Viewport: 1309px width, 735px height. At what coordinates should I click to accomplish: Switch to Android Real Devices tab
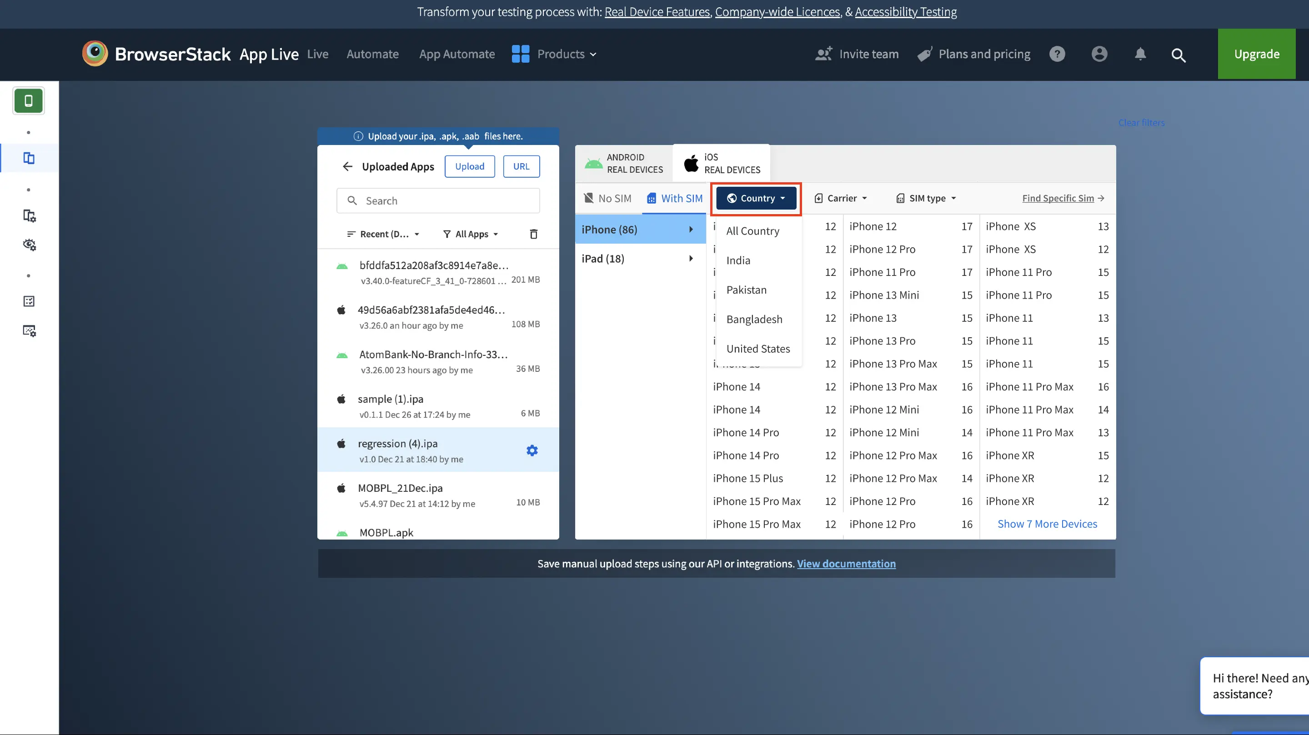[x=624, y=163]
